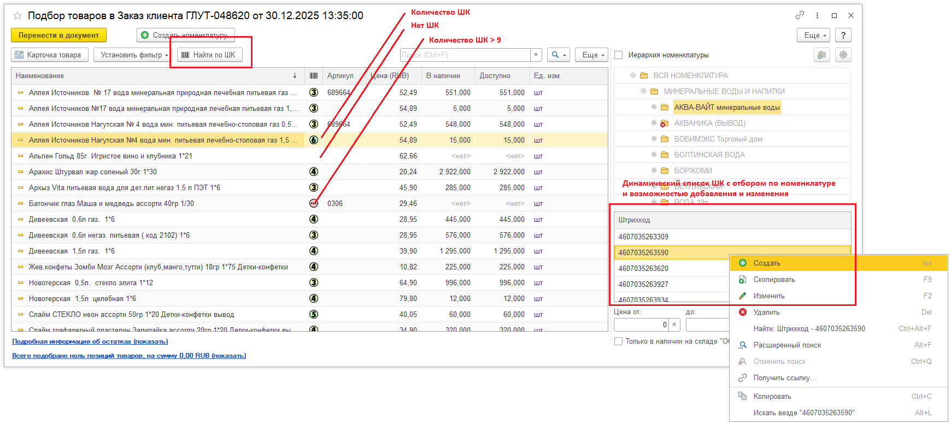Screen dimensions: 951x424
Task: Add this form to favorites with the star
Action: tap(17, 16)
